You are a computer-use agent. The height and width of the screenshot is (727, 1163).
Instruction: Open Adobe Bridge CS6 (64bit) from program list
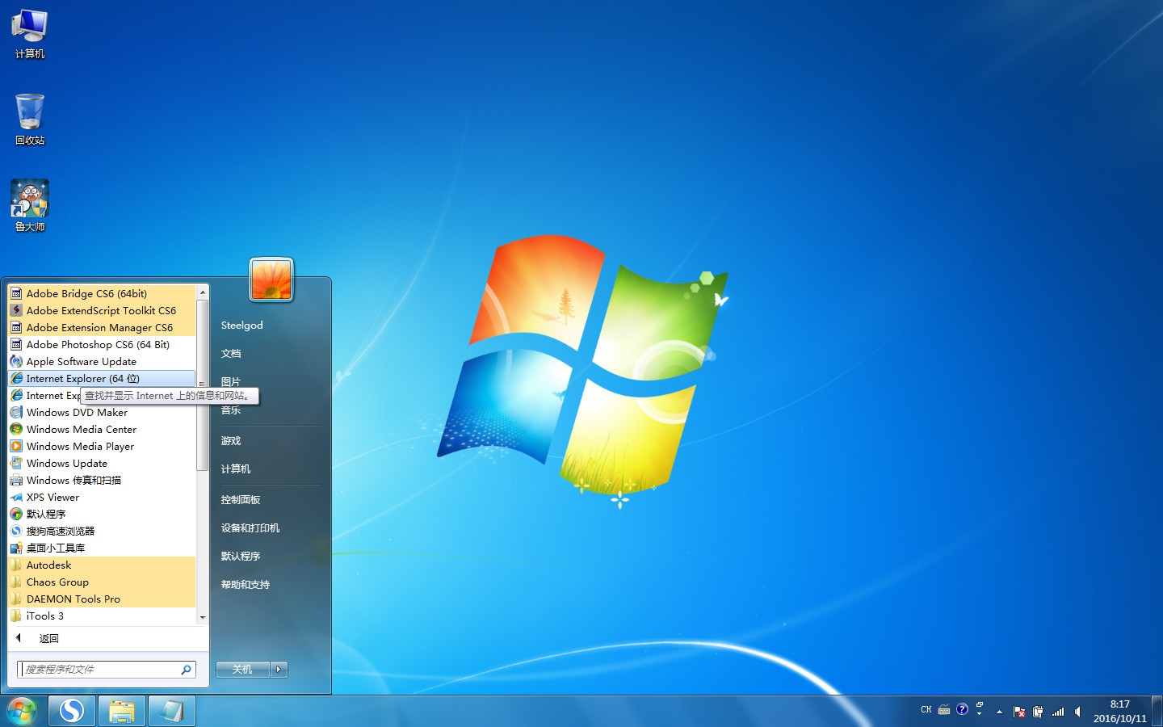click(102, 293)
